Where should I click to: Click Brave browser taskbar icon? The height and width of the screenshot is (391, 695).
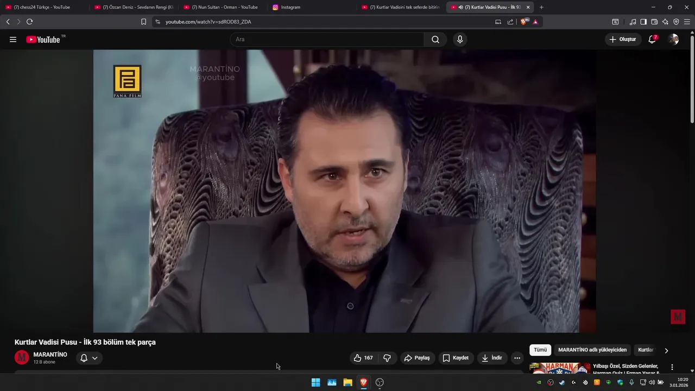363,382
